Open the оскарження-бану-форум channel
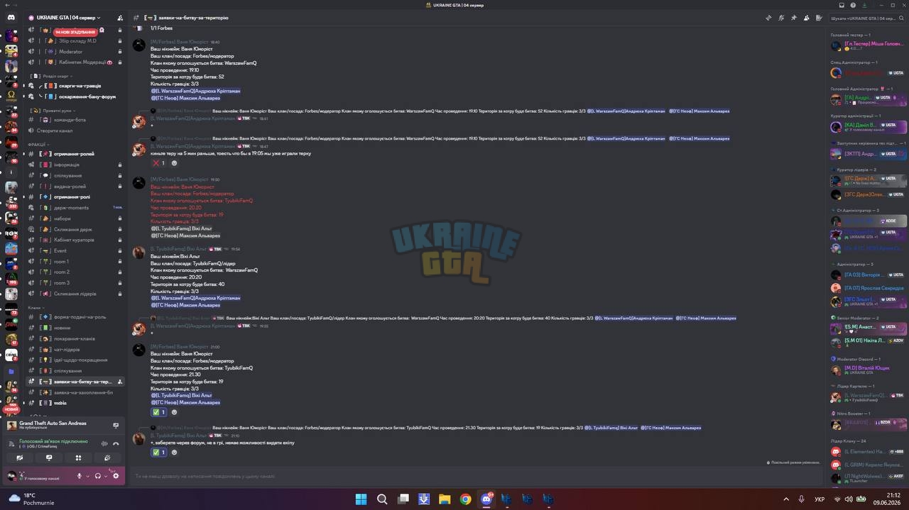This screenshot has width=909, height=510. (75, 96)
